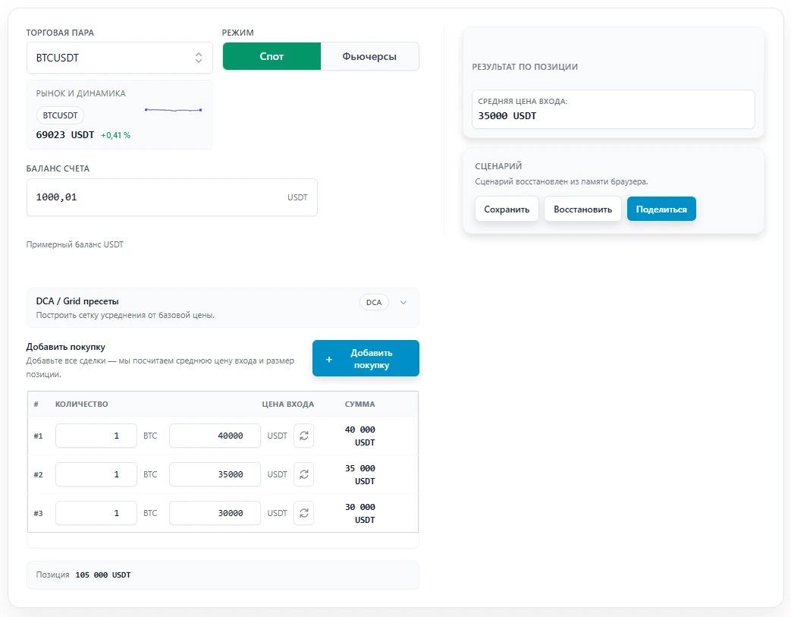Refresh price for purchase row #2
This screenshot has width=791, height=617.
point(303,474)
